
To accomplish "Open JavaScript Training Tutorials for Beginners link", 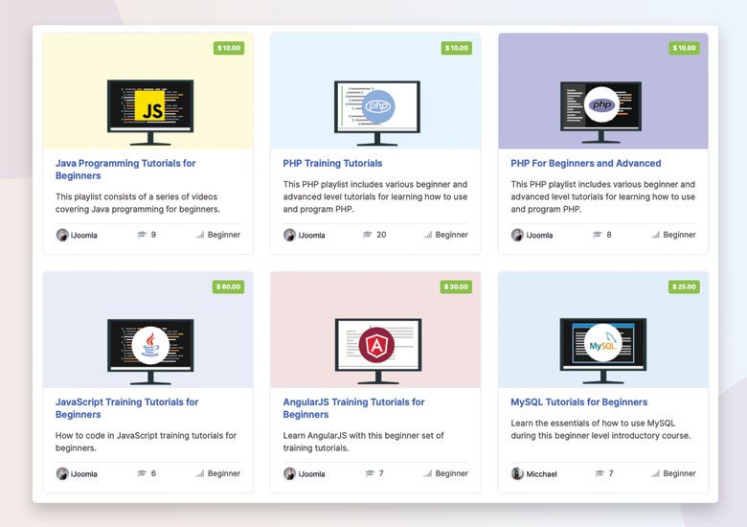I will [x=126, y=408].
